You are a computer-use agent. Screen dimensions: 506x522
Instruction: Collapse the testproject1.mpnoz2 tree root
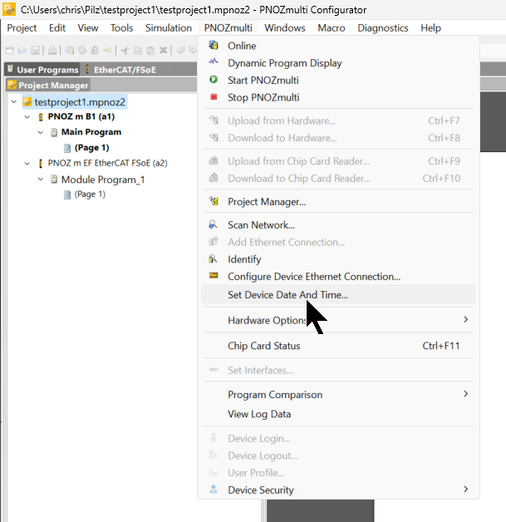[x=14, y=101]
